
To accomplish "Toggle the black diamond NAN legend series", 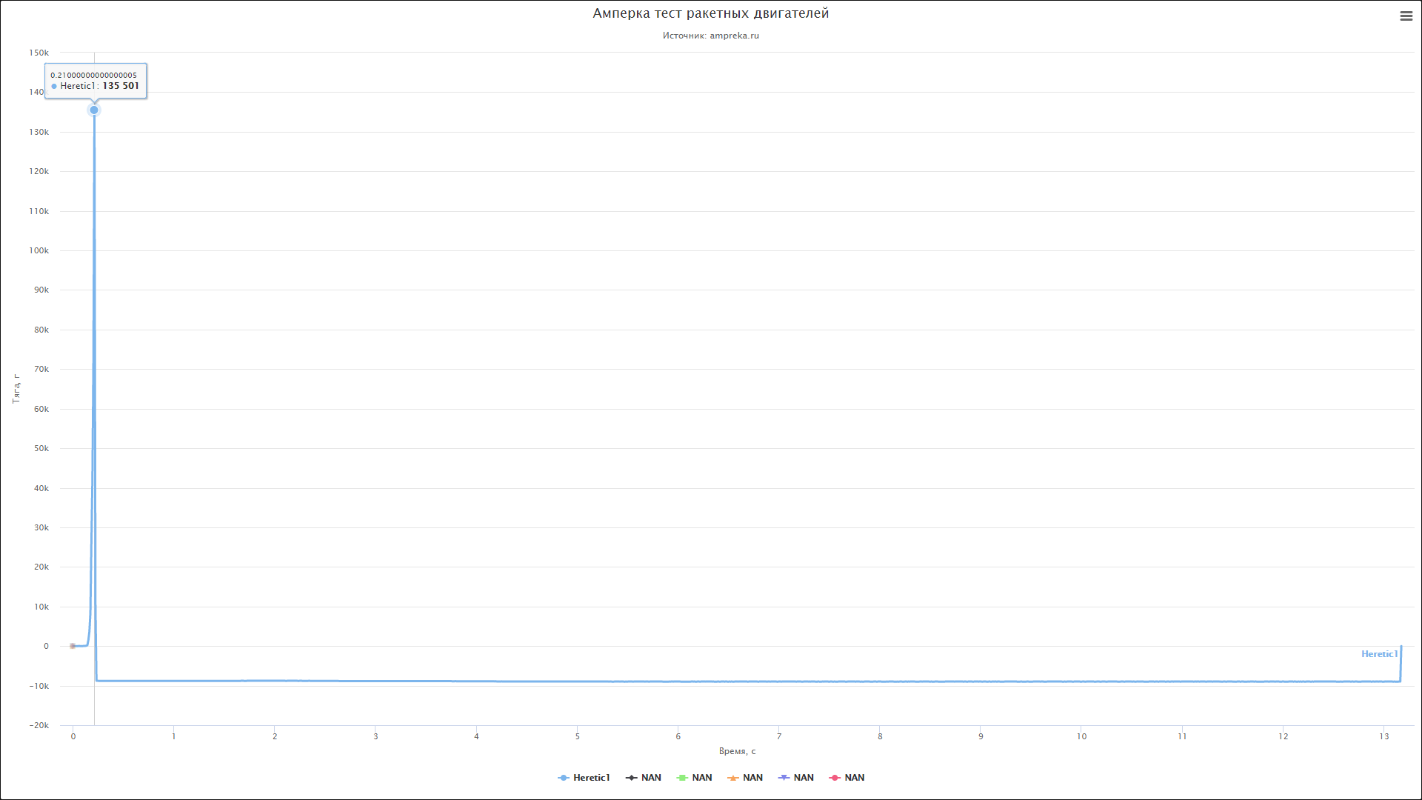I will click(x=644, y=778).
